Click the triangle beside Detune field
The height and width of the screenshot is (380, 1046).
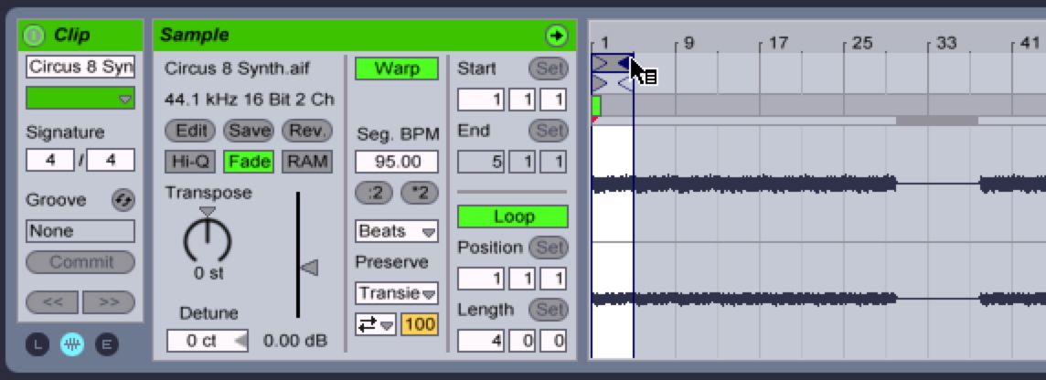[240, 341]
